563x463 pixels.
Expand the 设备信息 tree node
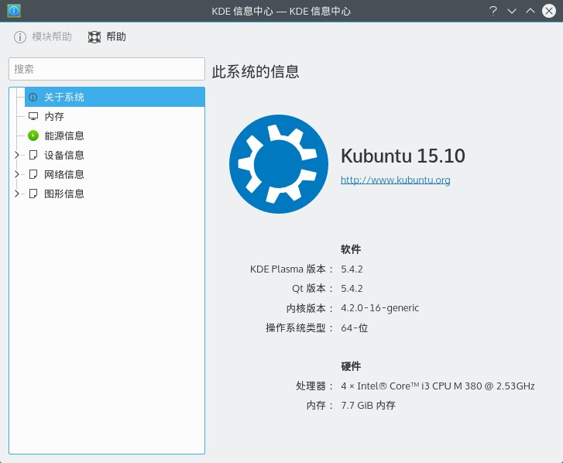point(16,155)
